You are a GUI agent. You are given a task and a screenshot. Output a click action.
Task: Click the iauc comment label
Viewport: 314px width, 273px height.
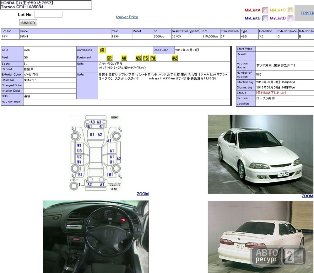pos(12,102)
